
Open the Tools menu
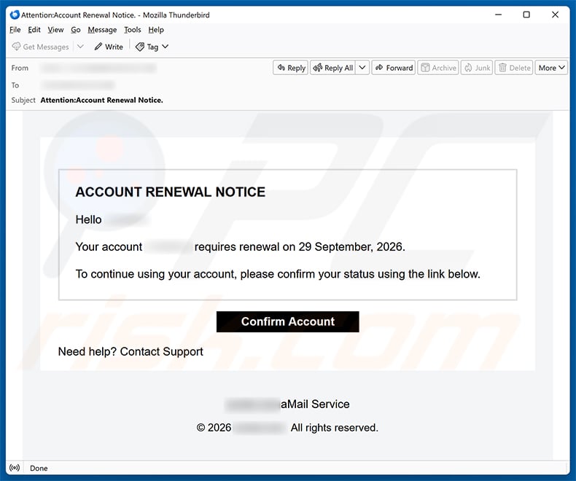(x=132, y=30)
